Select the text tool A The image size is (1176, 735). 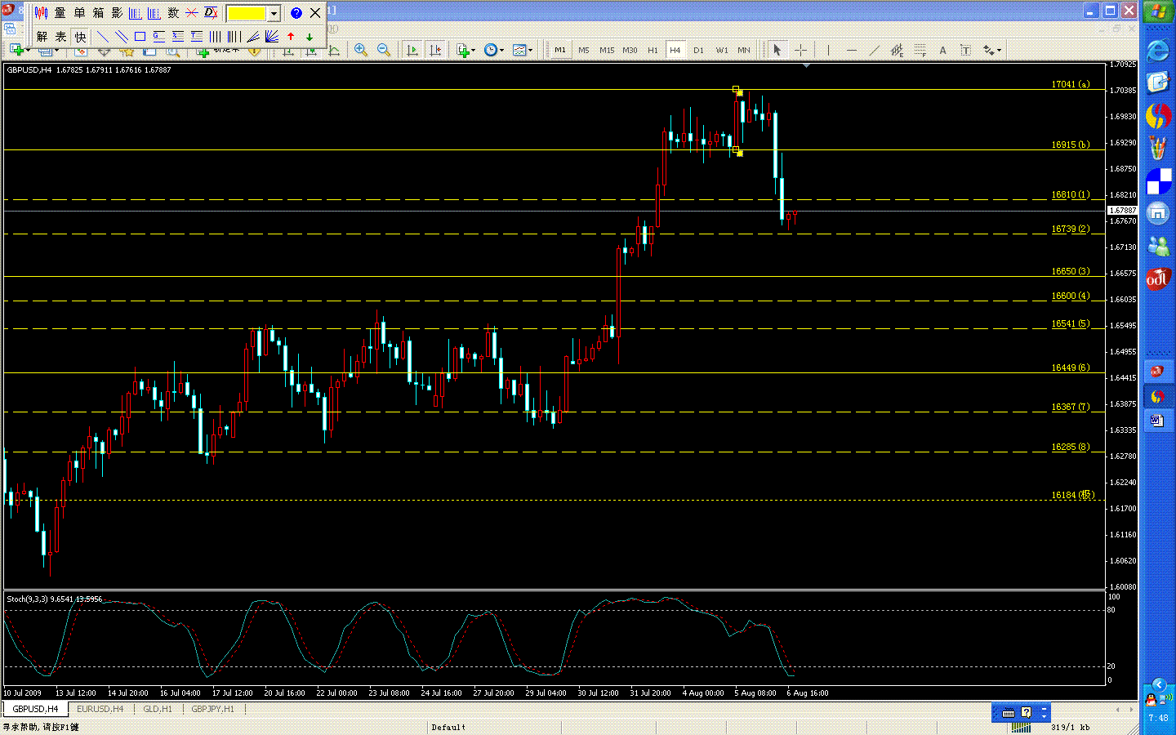(x=942, y=50)
